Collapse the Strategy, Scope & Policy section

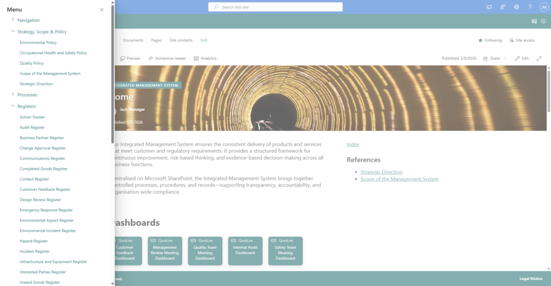click(x=13, y=32)
